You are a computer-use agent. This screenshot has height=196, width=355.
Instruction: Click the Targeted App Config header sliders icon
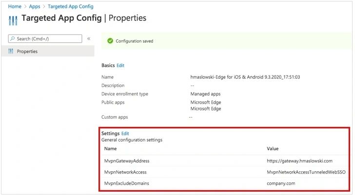pos(13,20)
